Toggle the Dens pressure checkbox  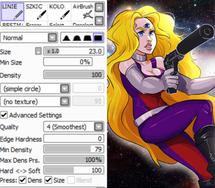click(x=23, y=180)
